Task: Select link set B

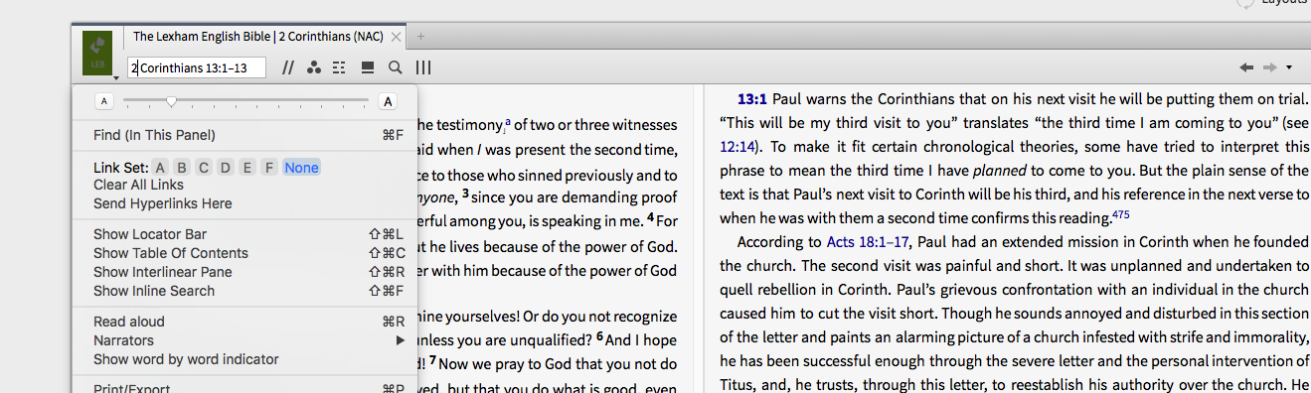Action: [182, 168]
